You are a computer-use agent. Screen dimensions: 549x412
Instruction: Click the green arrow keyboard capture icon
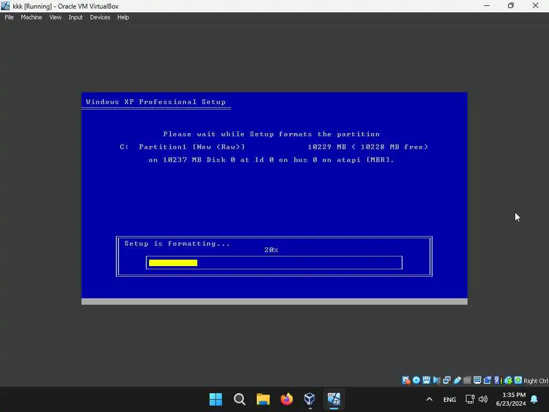[x=518, y=380]
